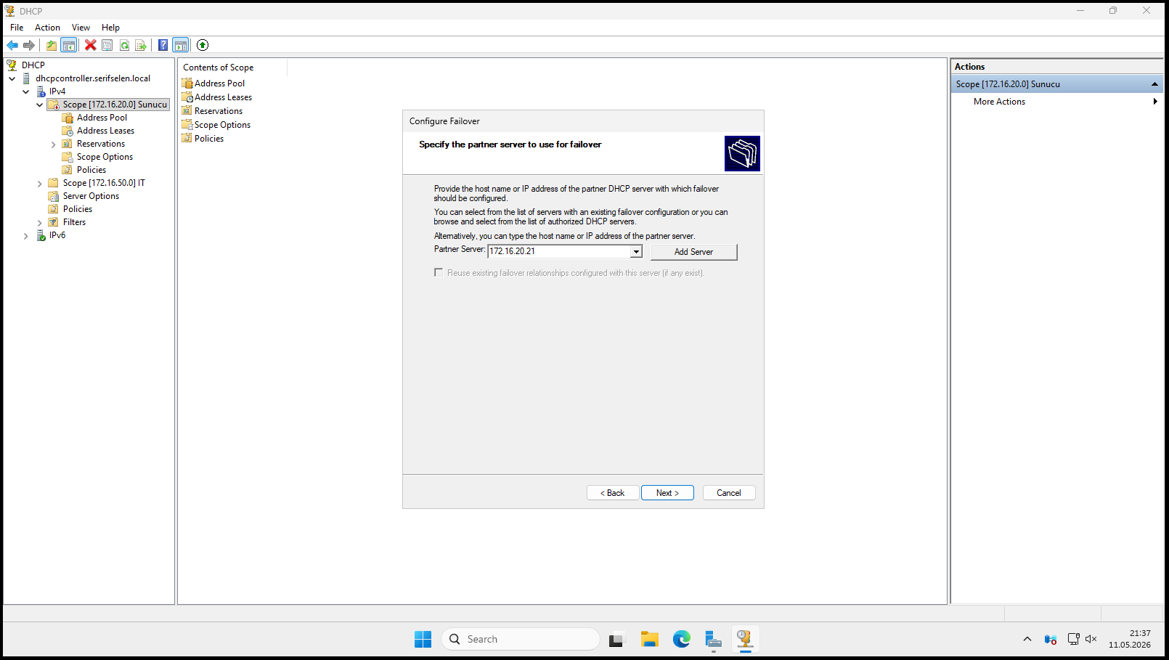
Task: Collapse the Scope [172.16.20.0] Sunucu actions header
Action: [1154, 84]
